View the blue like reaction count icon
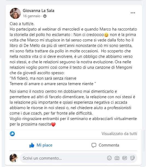 [x=12, y=134]
